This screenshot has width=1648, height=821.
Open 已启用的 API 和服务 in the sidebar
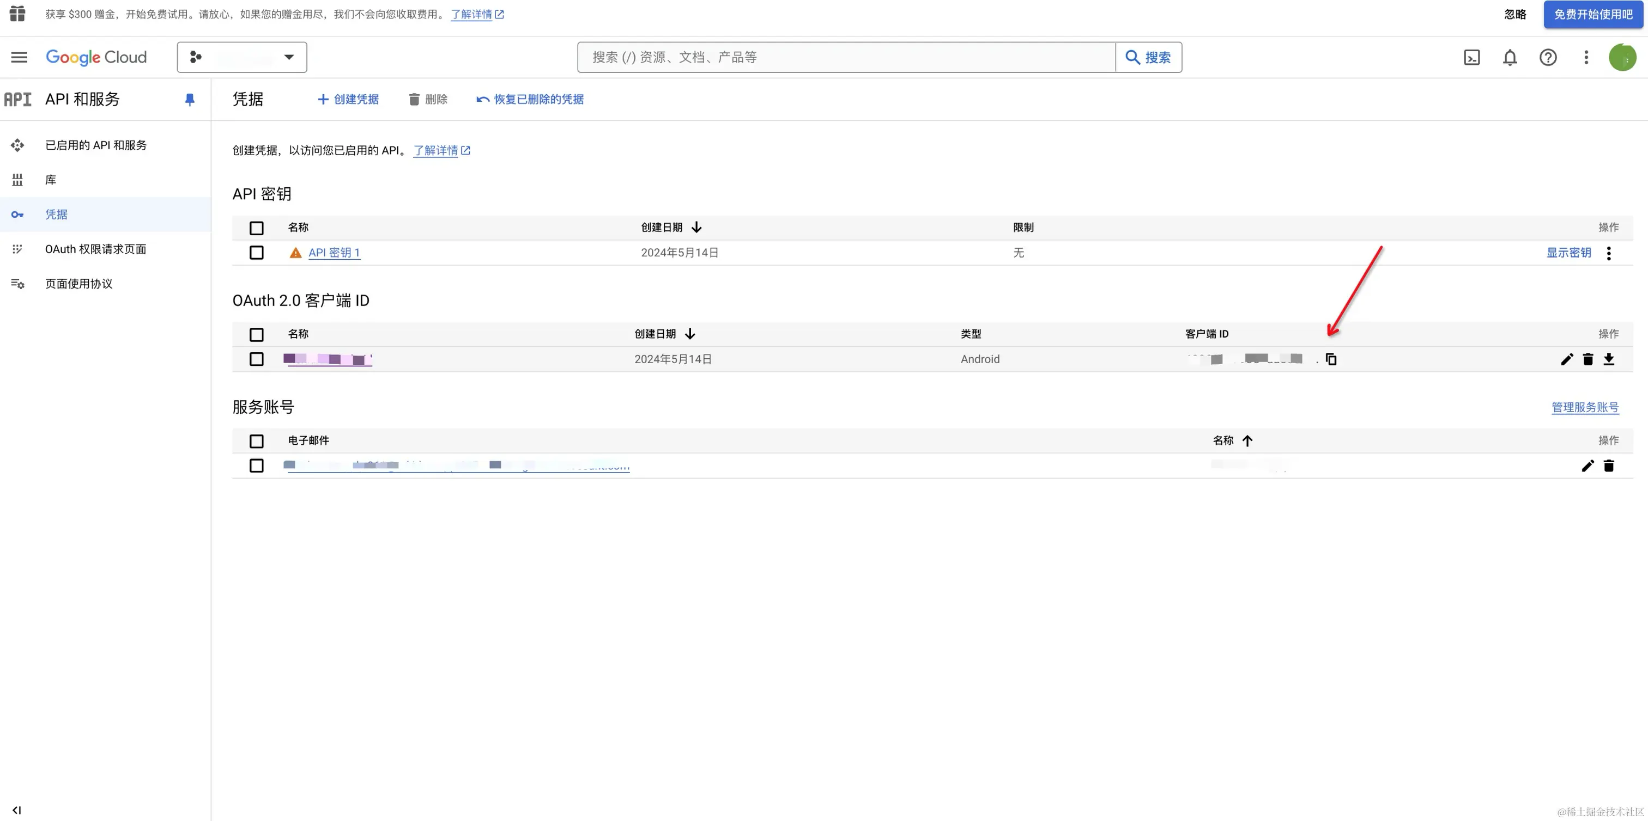pos(95,145)
